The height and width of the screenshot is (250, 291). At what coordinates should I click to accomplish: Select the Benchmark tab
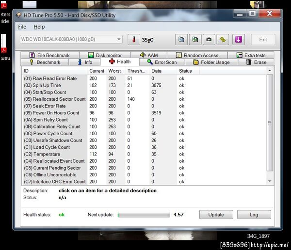pos(45,62)
